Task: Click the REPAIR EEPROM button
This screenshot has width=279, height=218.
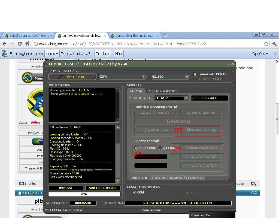Action: 201,130
